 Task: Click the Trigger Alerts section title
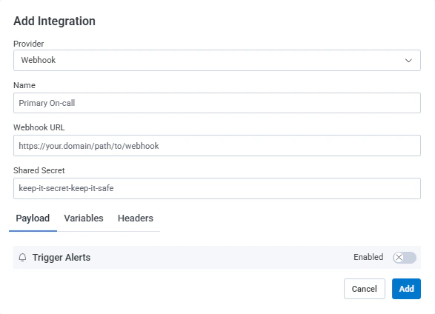(x=62, y=258)
